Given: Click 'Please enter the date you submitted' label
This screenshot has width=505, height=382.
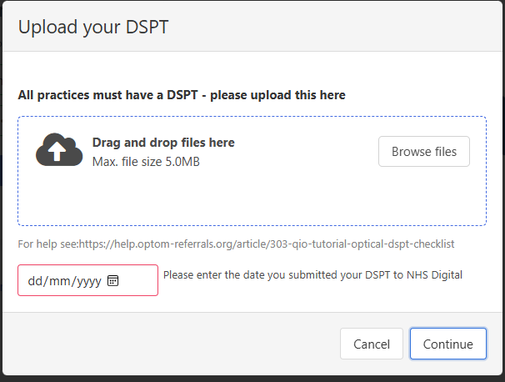Looking at the screenshot, I should tap(312, 275).
